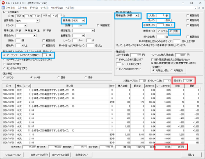
Task: Enable 範囲指定 checkbox next to 頭数
Action: click(x=43, y=41)
